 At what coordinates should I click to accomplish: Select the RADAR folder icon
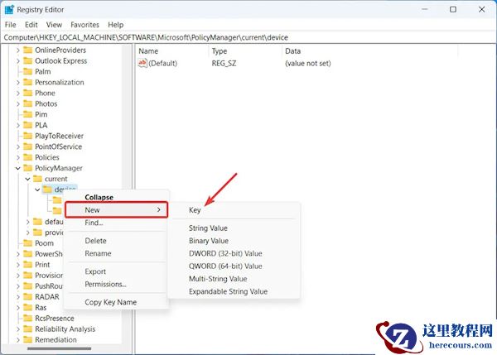(28, 297)
